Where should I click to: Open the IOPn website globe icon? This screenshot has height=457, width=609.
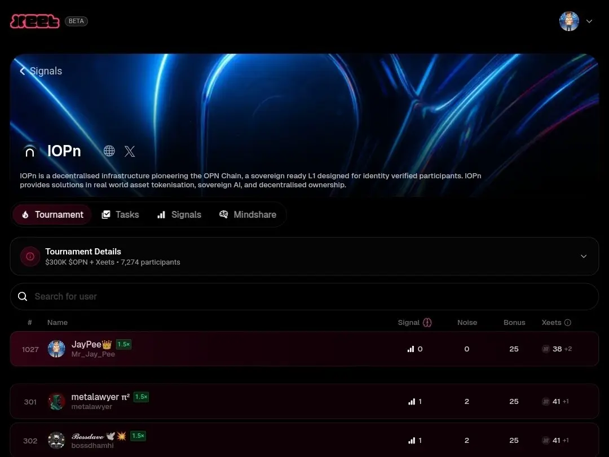coord(109,151)
